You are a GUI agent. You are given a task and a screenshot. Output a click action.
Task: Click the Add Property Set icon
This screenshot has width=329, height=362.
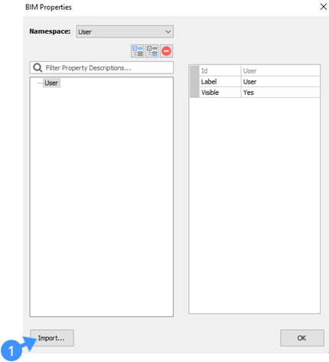point(138,51)
